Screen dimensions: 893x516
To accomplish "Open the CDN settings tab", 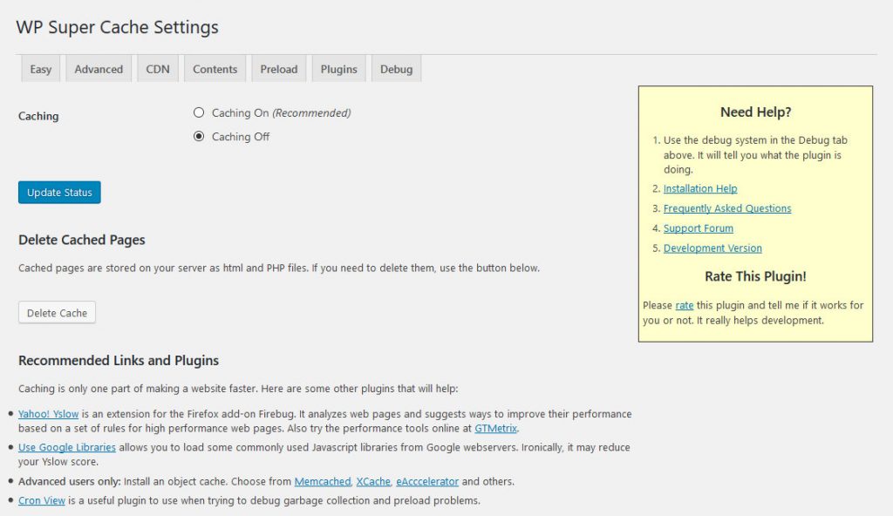I will (x=157, y=68).
